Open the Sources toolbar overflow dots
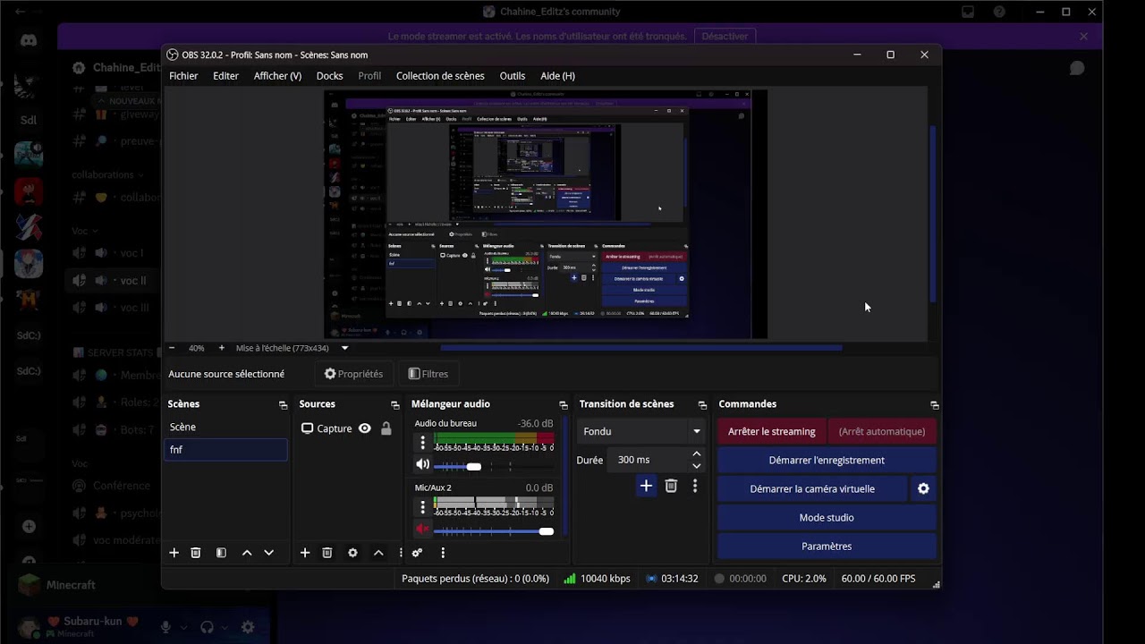 [x=400, y=553]
